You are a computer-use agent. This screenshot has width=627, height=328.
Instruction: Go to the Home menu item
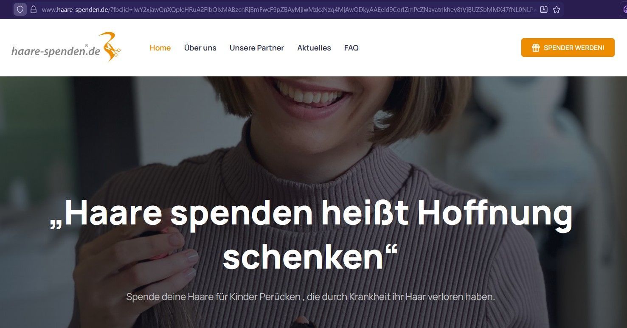pos(160,48)
